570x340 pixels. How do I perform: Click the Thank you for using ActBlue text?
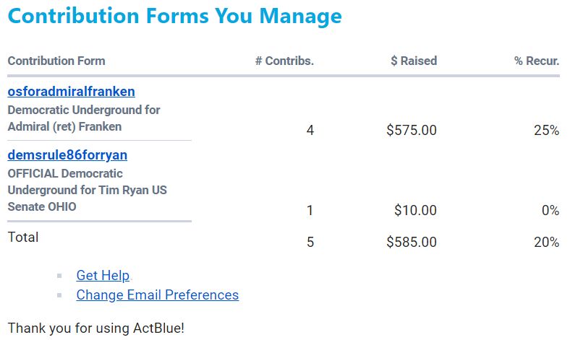click(96, 328)
